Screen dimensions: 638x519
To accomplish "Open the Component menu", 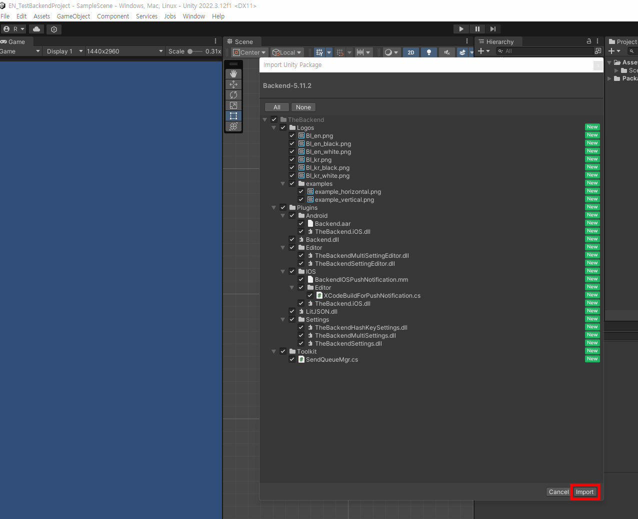I will point(113,16).
